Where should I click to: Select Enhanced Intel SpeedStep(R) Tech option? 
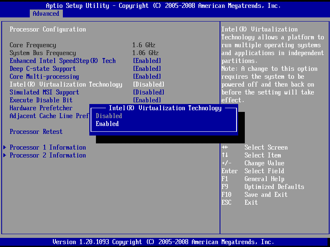click(x=62, y=61)
